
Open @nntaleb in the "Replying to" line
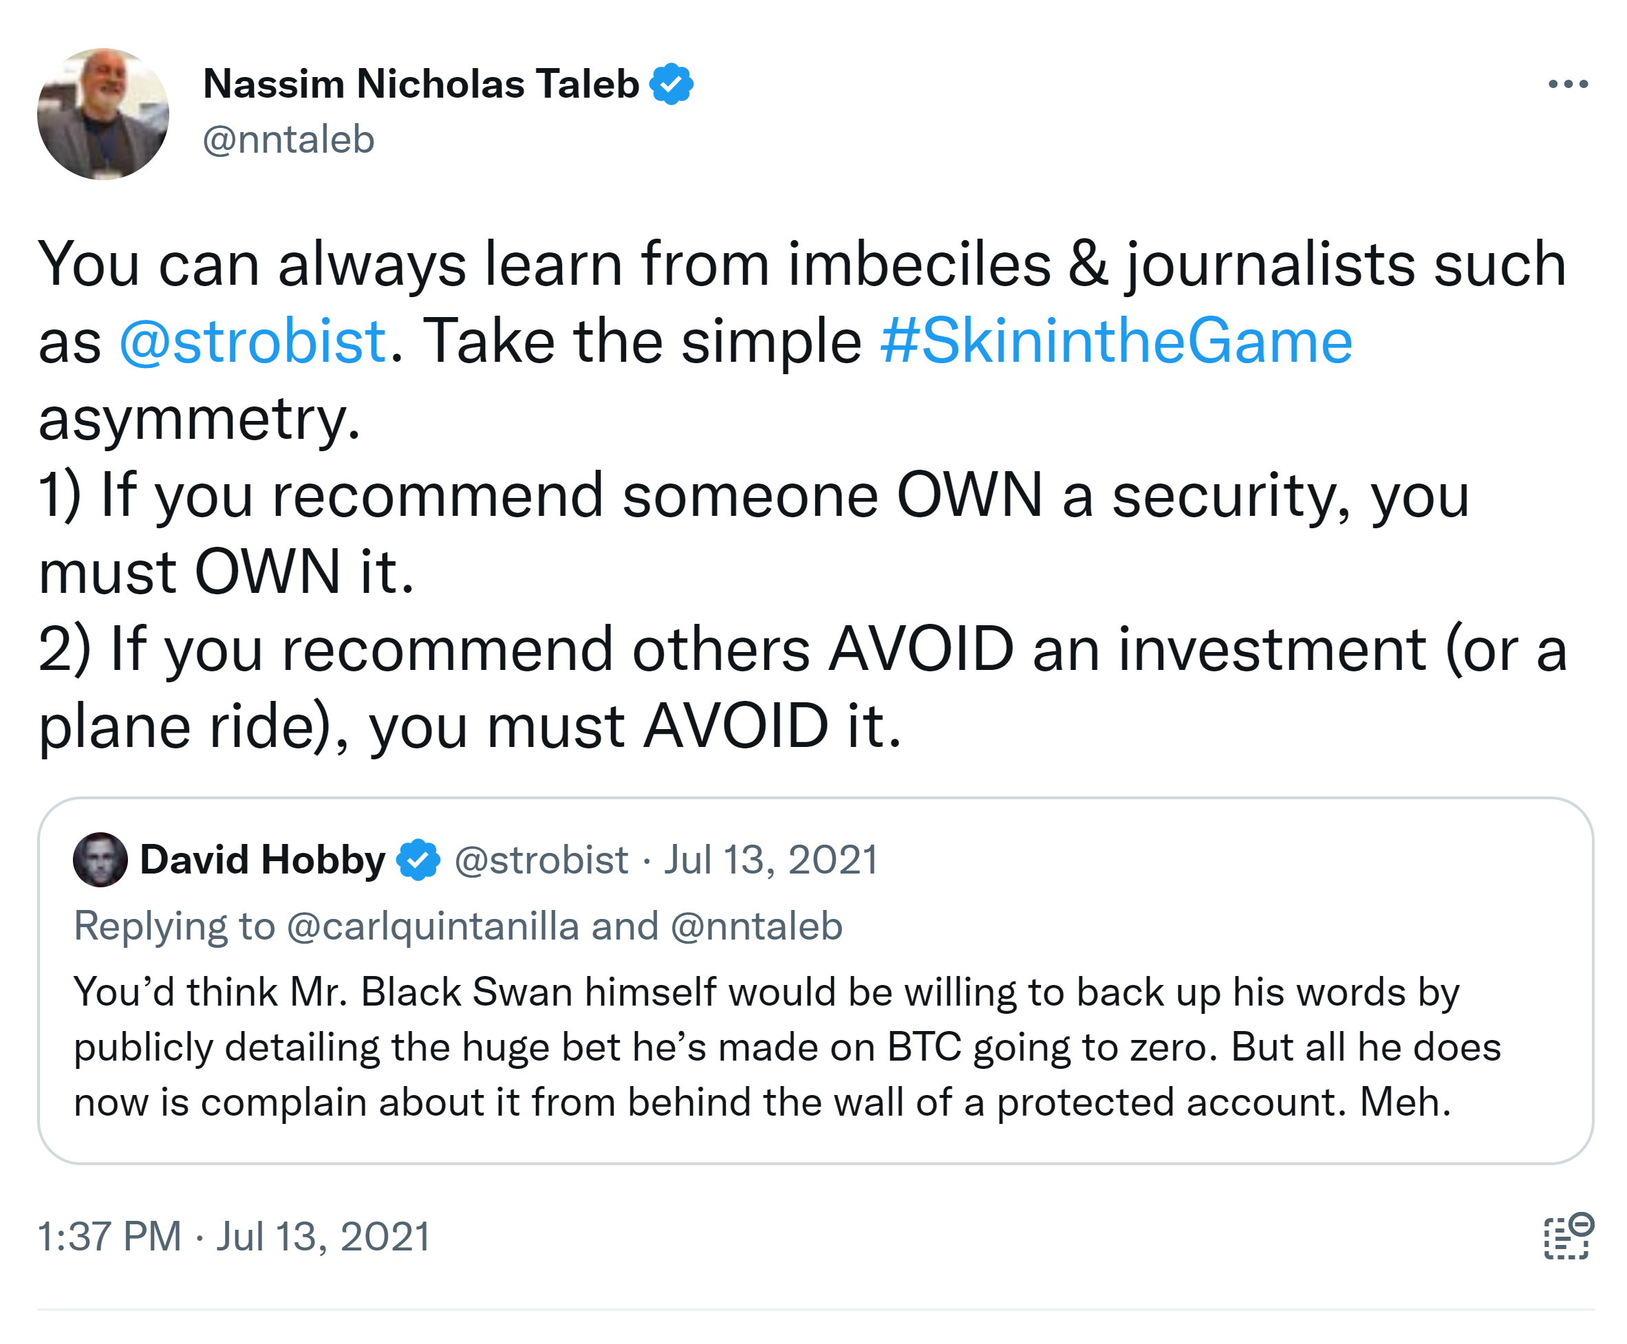pyautogui.click(x=757, y=926)
